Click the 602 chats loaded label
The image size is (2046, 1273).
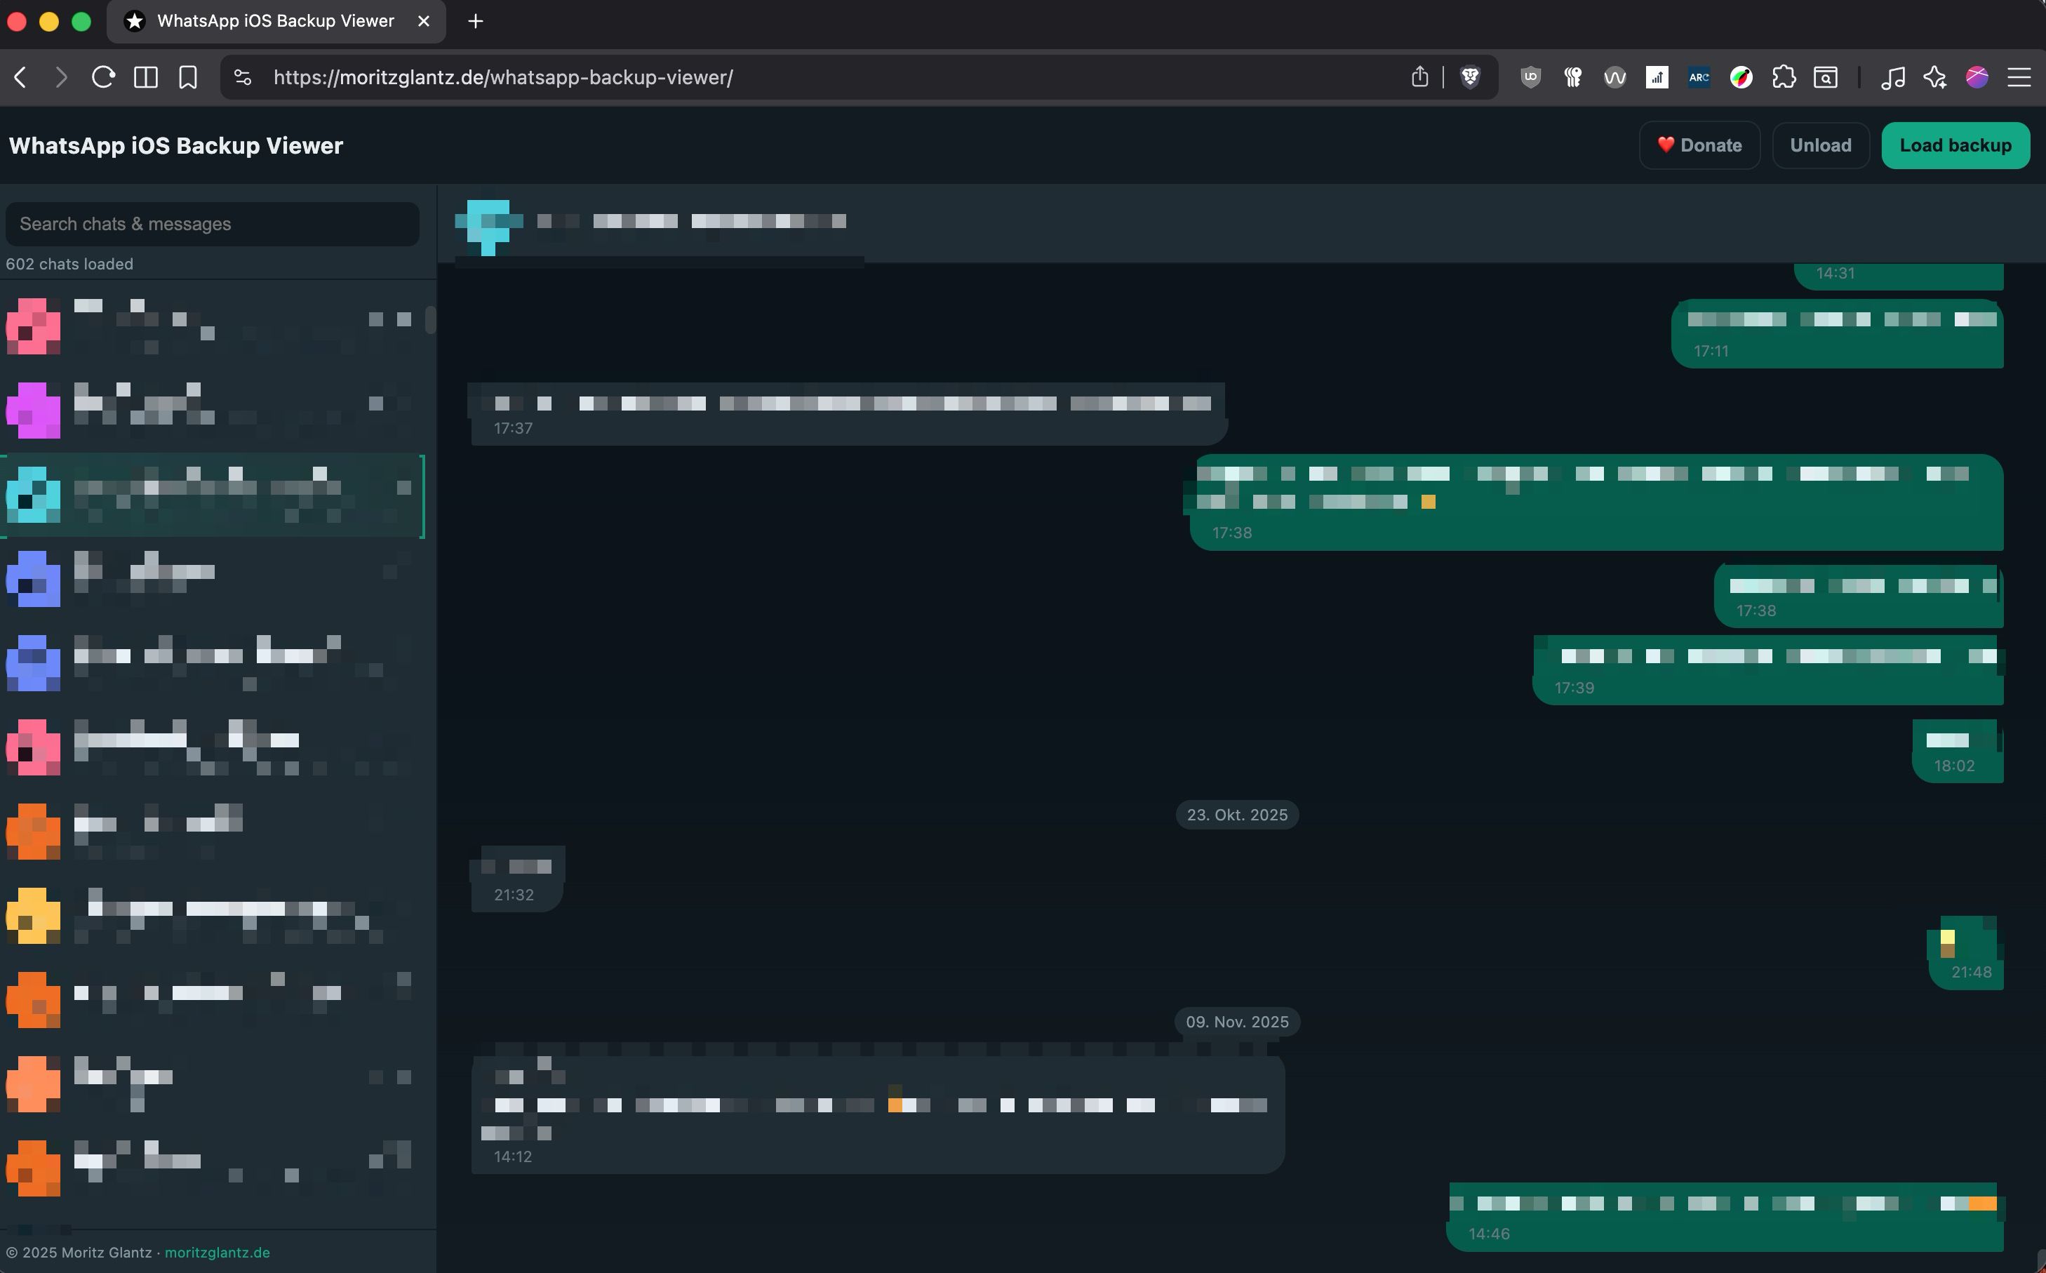[69, 264]
